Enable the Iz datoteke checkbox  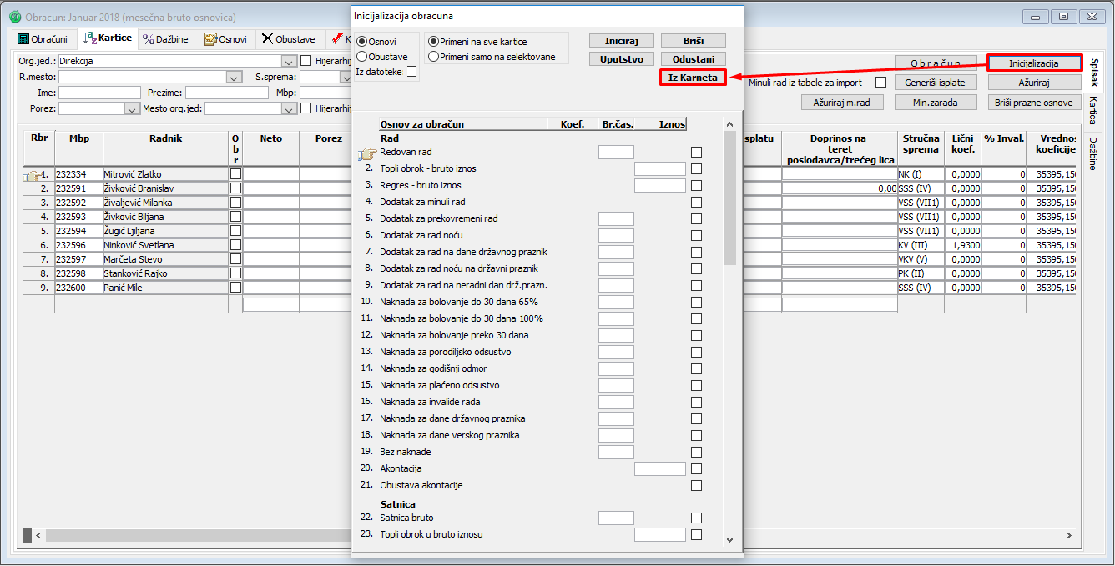point(411,73)
